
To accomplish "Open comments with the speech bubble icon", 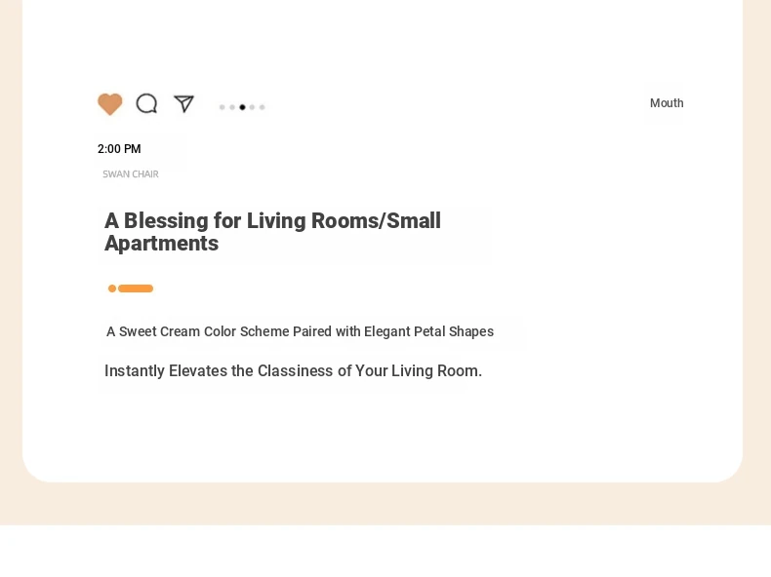I will click(x=146, y=103).
